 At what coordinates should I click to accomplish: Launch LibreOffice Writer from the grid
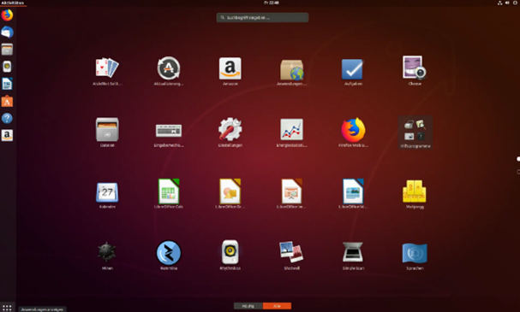tap(353, 194)
